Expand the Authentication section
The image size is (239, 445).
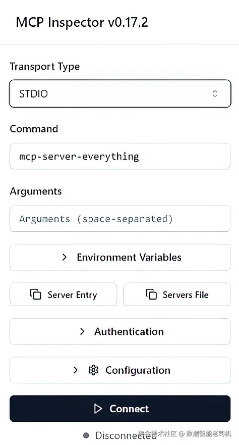pyautogui.click(x=120, y=331)
